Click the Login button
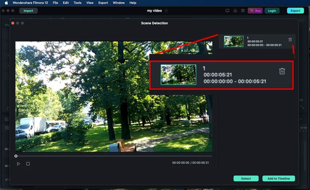 272,10
